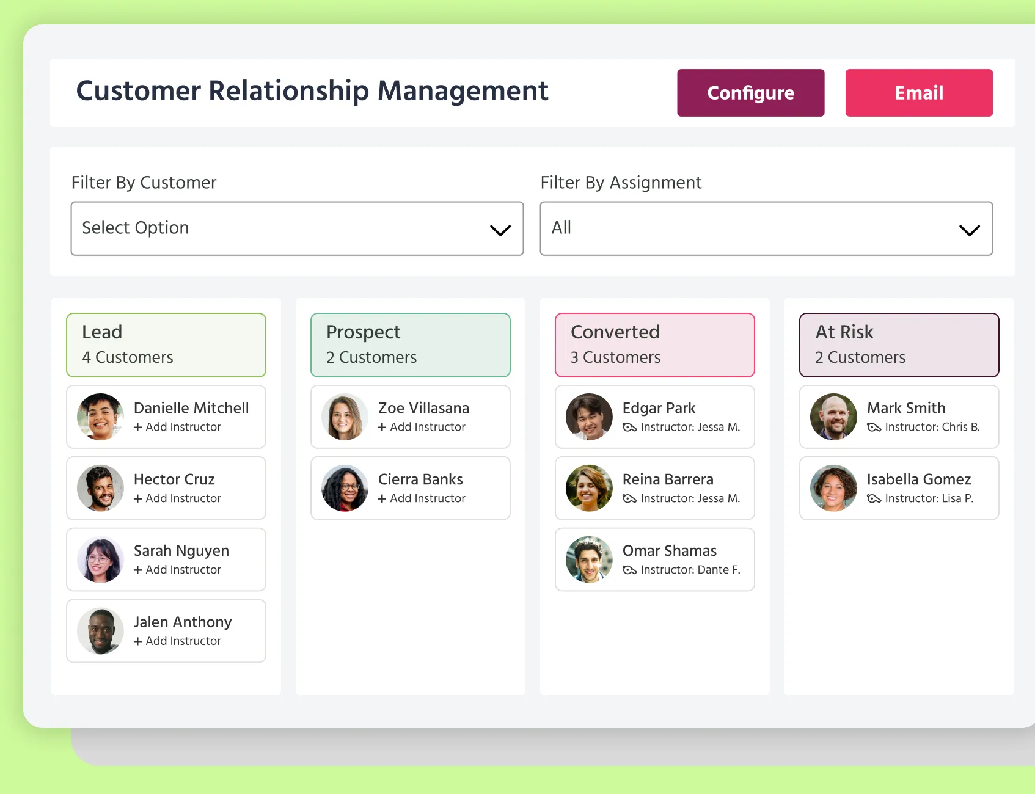Add Instructor for Zoe Villasana

[422, 427]
